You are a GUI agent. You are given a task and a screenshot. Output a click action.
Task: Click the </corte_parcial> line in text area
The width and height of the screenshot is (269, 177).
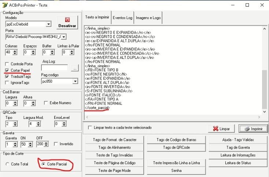point(97,108)
